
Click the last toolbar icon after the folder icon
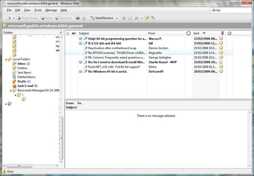coord(153,18)
